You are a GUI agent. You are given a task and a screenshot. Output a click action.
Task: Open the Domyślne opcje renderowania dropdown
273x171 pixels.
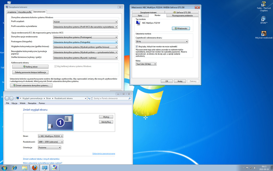click(x=85, y=37)
